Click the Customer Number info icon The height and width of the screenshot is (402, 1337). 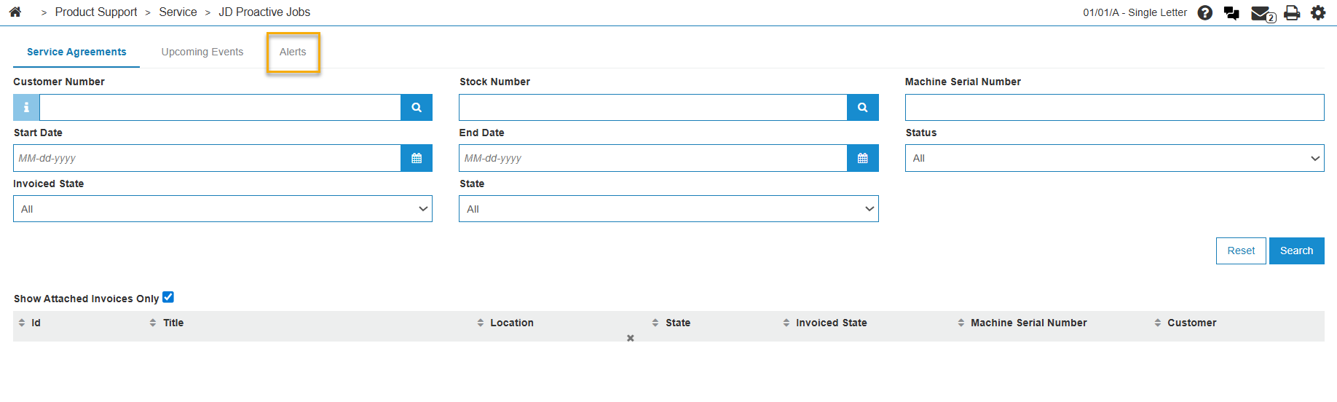click(26, 107)
